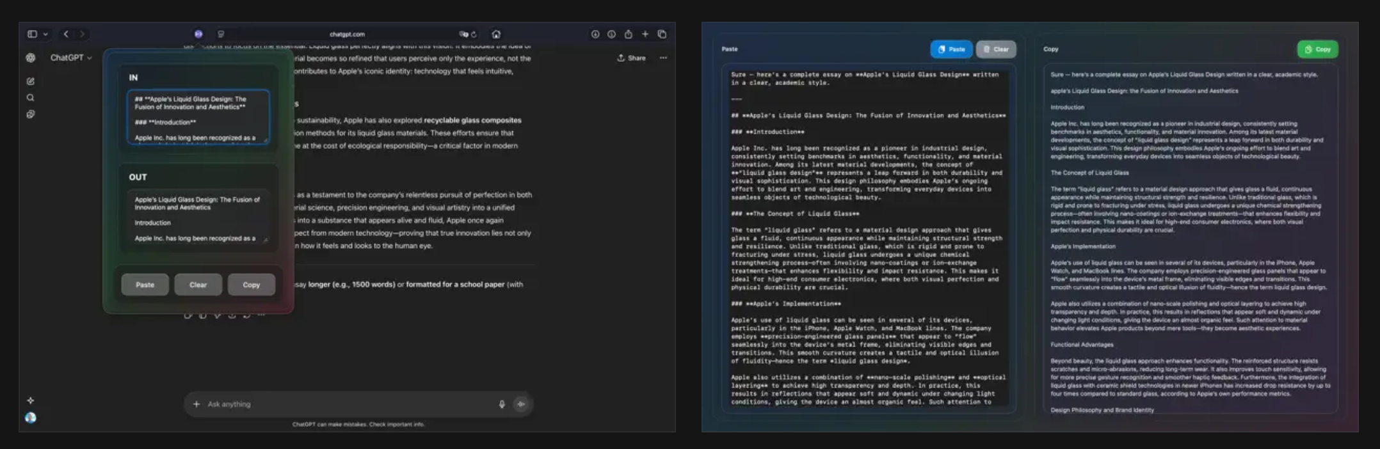Open the ChatGPT model selector dropdown

click(x=71, y=58)
